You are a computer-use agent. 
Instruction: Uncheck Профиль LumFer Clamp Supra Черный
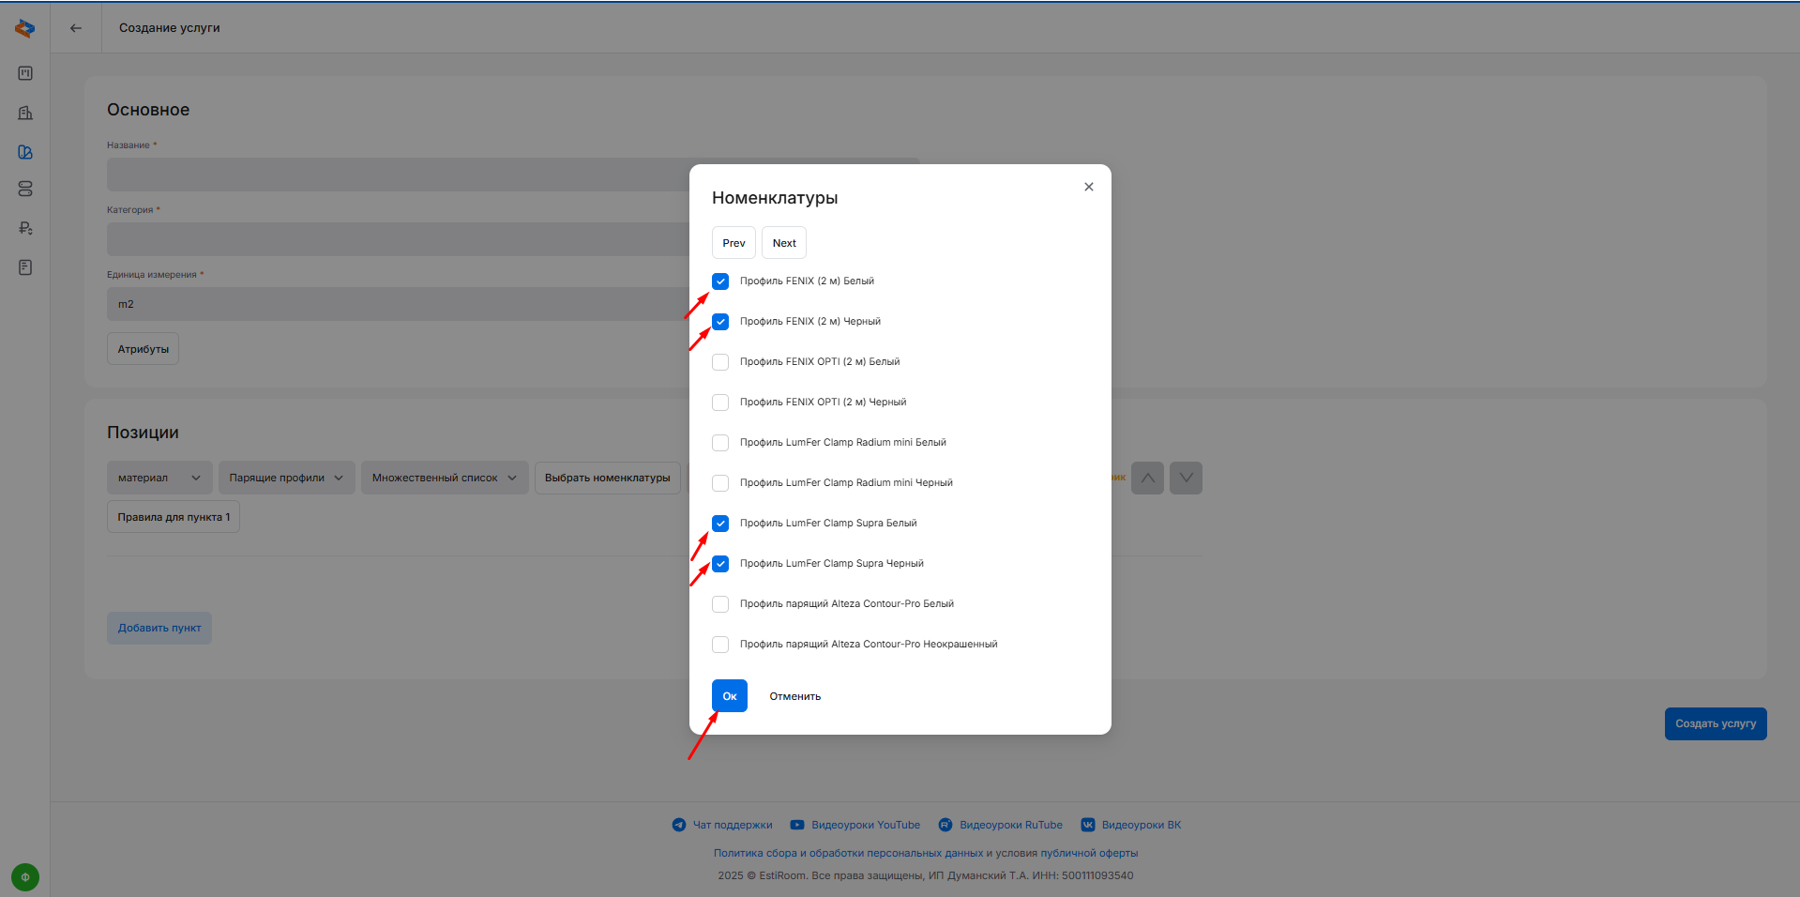pyautogui.click(x=720, y=564)
